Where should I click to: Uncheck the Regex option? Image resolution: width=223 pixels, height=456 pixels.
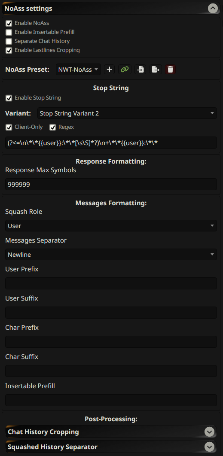[x=53, y=127]
